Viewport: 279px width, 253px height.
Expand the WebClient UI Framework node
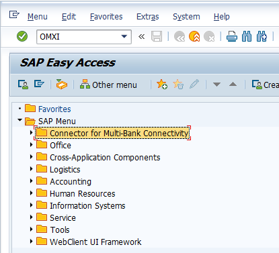(32, 242)
